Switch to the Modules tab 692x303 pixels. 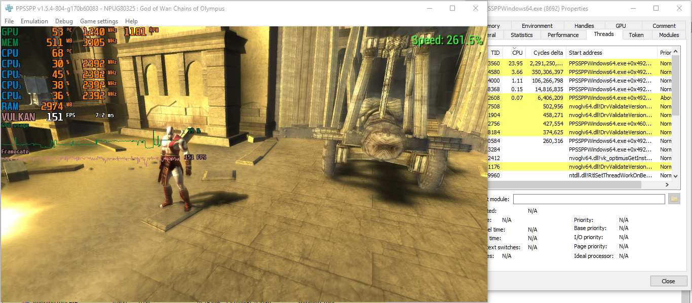point(669,35)
